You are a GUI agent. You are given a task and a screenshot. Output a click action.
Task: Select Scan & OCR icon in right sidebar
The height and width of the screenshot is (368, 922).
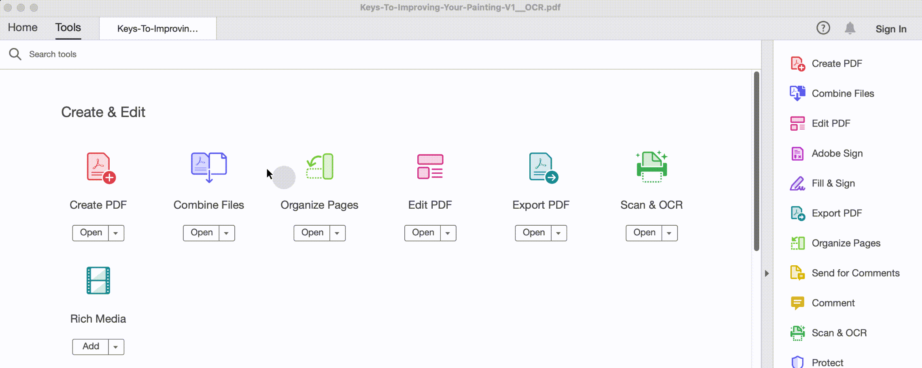798,333
